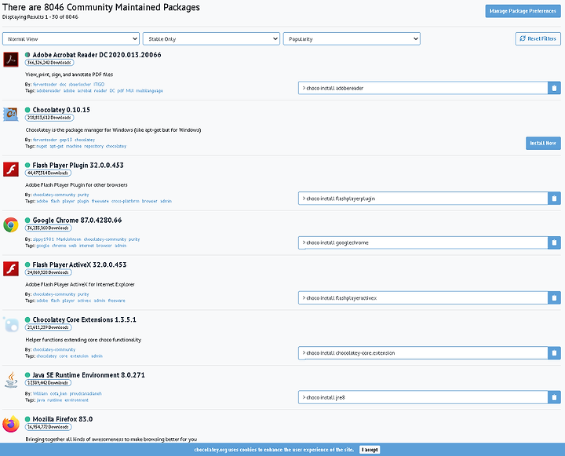The width and height of the screenshot is (565, 456).
Task: Open the Normal View dropdown
Action: point(71,39)
